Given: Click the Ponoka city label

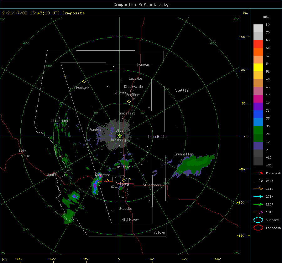Looking at the screenshot, I should point(143,64).
